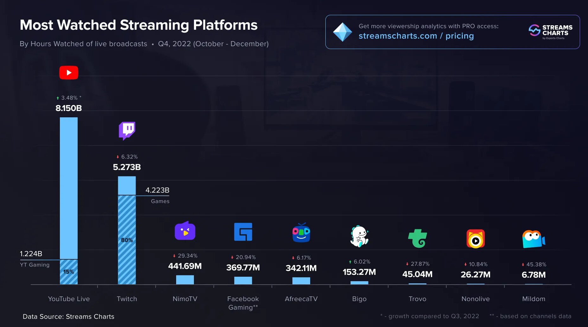Click the YouTube Live solid blue bar
The width and height of the screenshot is (588, 327).
pos(69,188)
